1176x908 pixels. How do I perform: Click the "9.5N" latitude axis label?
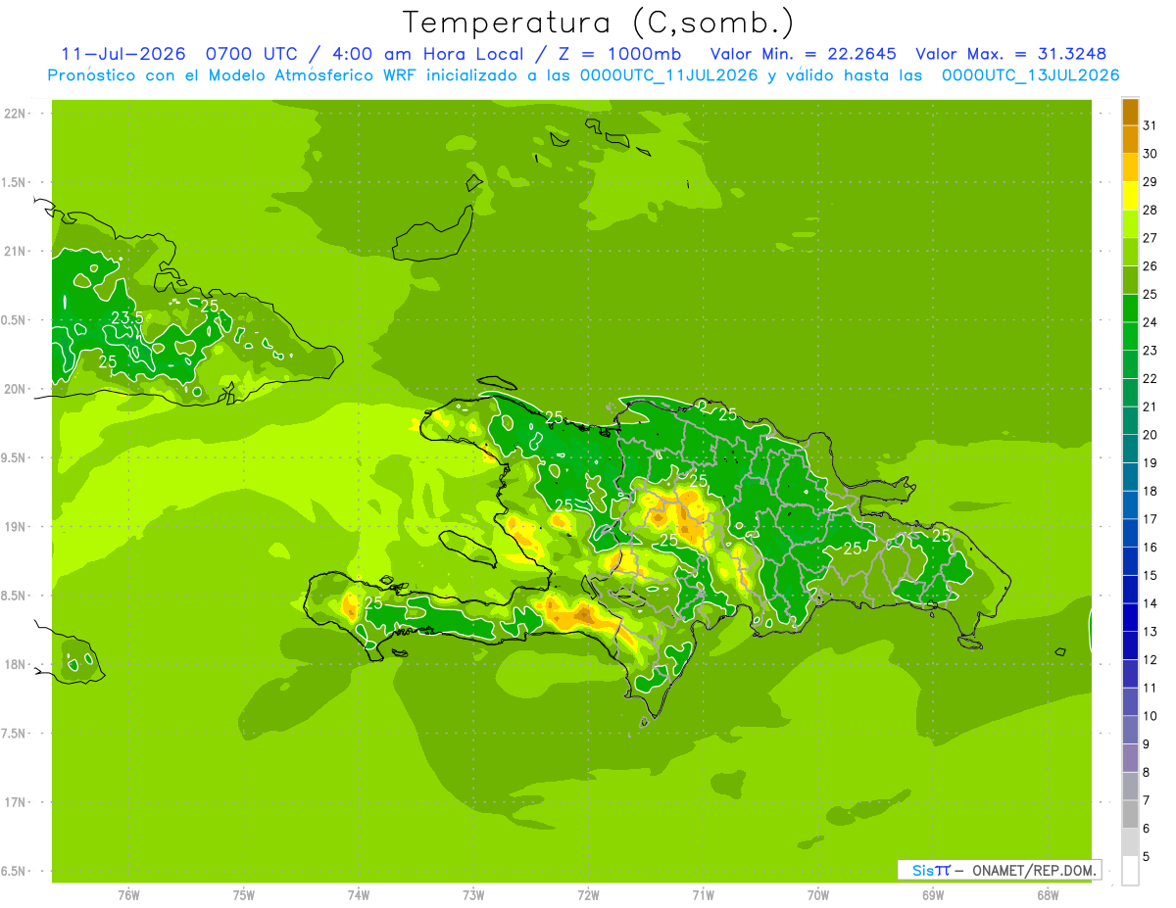[x=15, y=457]
